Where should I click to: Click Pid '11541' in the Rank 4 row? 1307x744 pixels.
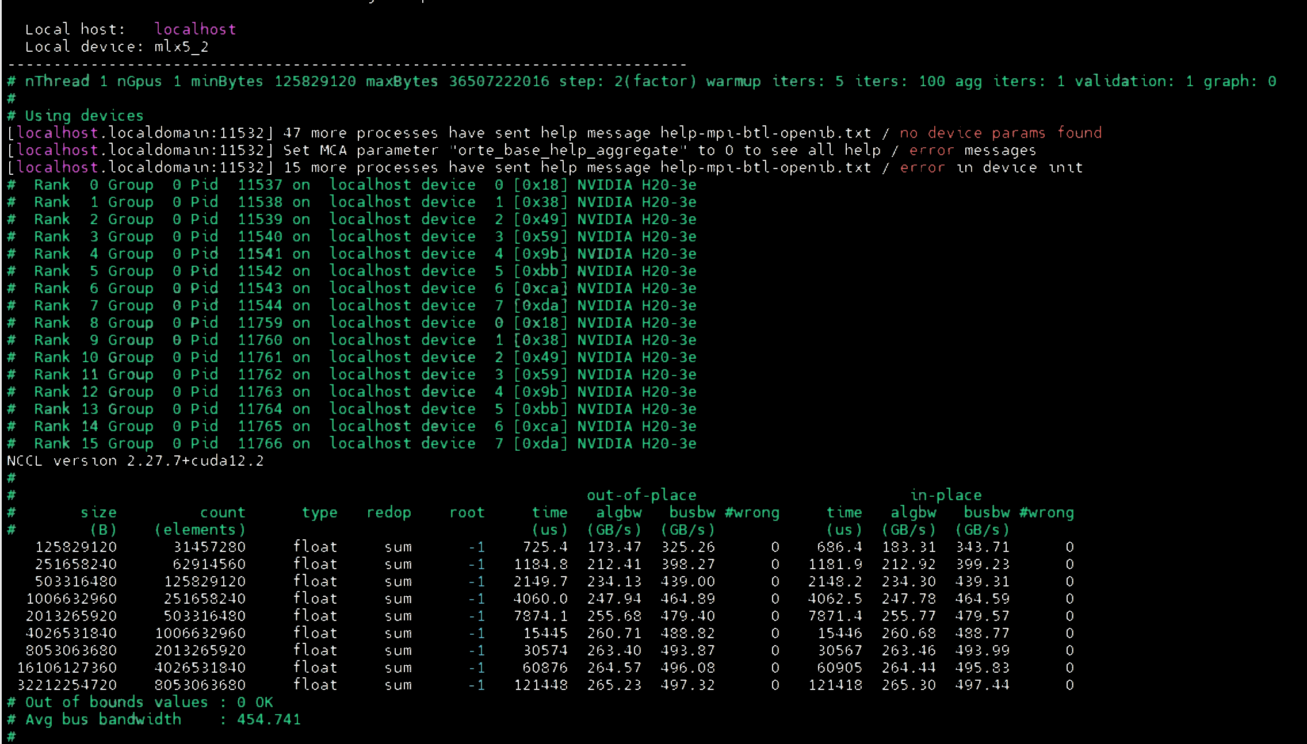(260, 254)
